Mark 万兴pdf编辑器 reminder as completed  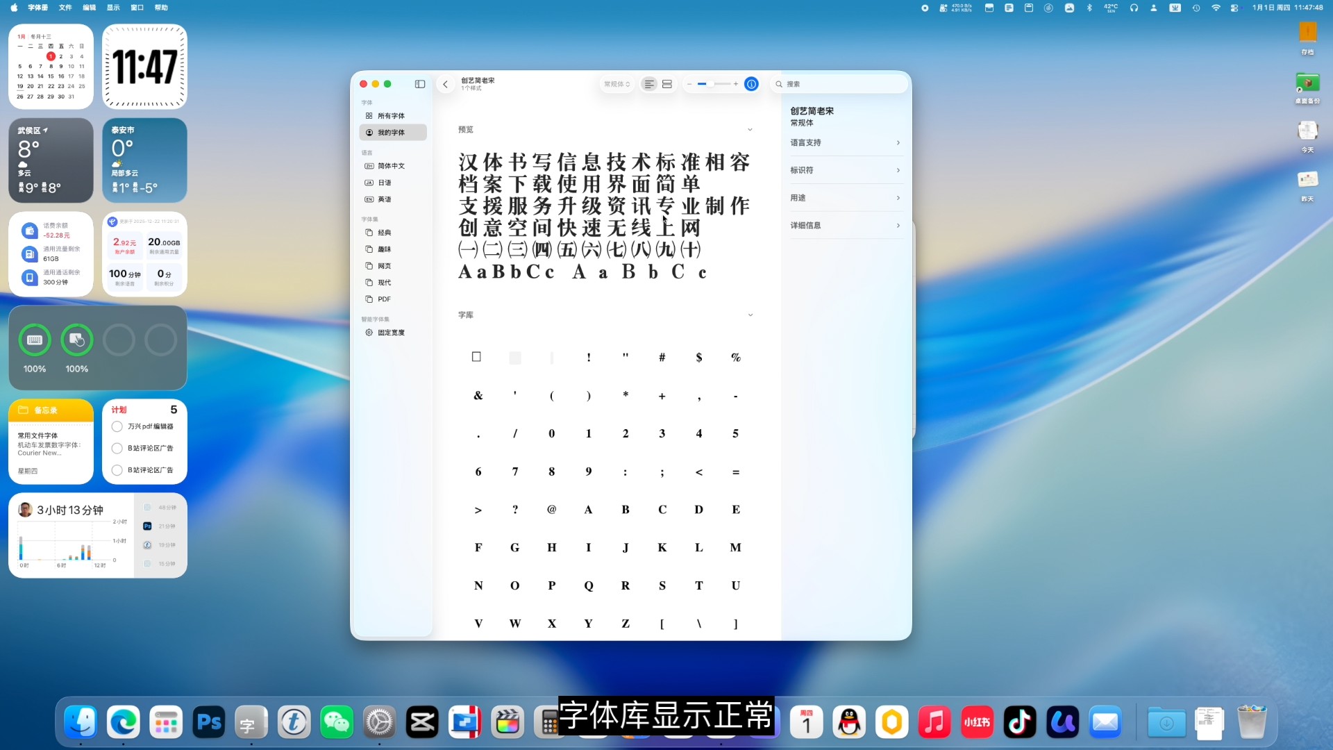click(116, 426)
